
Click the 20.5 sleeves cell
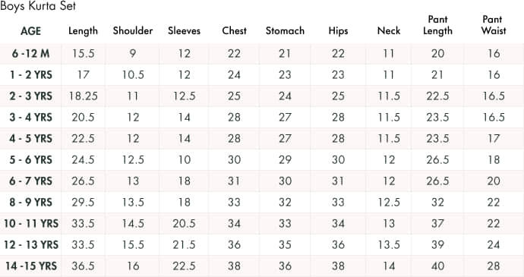click(x=184, y=224)
